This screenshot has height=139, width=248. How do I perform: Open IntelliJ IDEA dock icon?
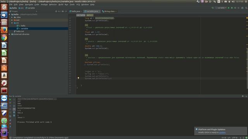pos(4,133)
